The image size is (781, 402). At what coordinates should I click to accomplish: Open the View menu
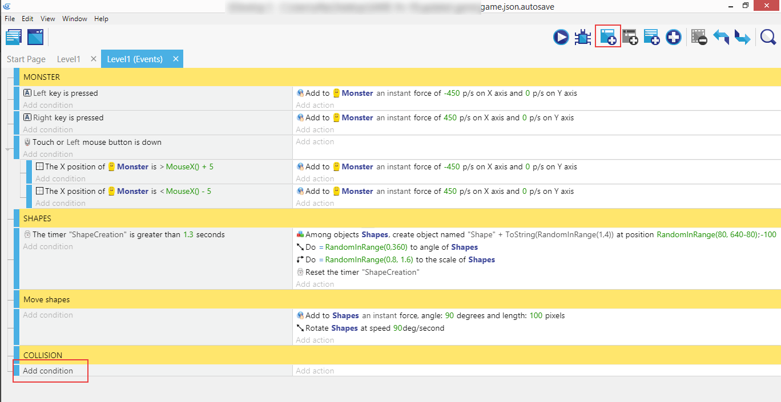pos(48,19)
